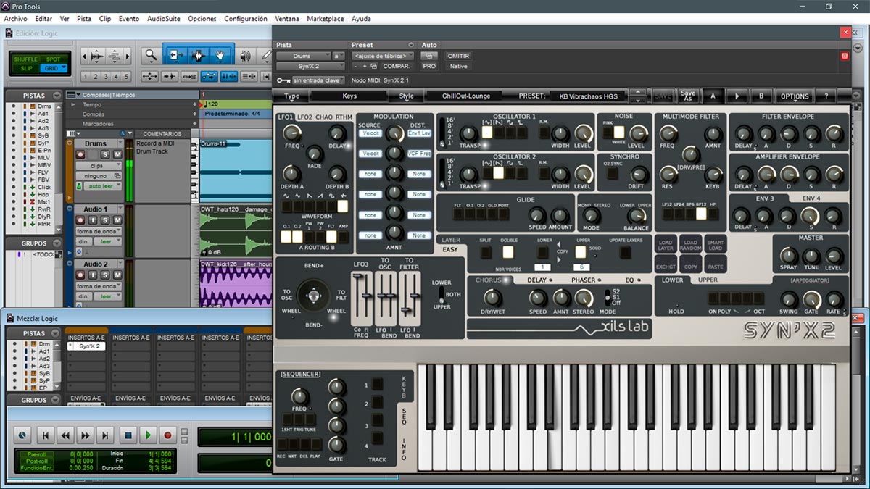This screenshot has height=489, width=870.
Task: Click the transport online clock button
Action: (22, 435)
